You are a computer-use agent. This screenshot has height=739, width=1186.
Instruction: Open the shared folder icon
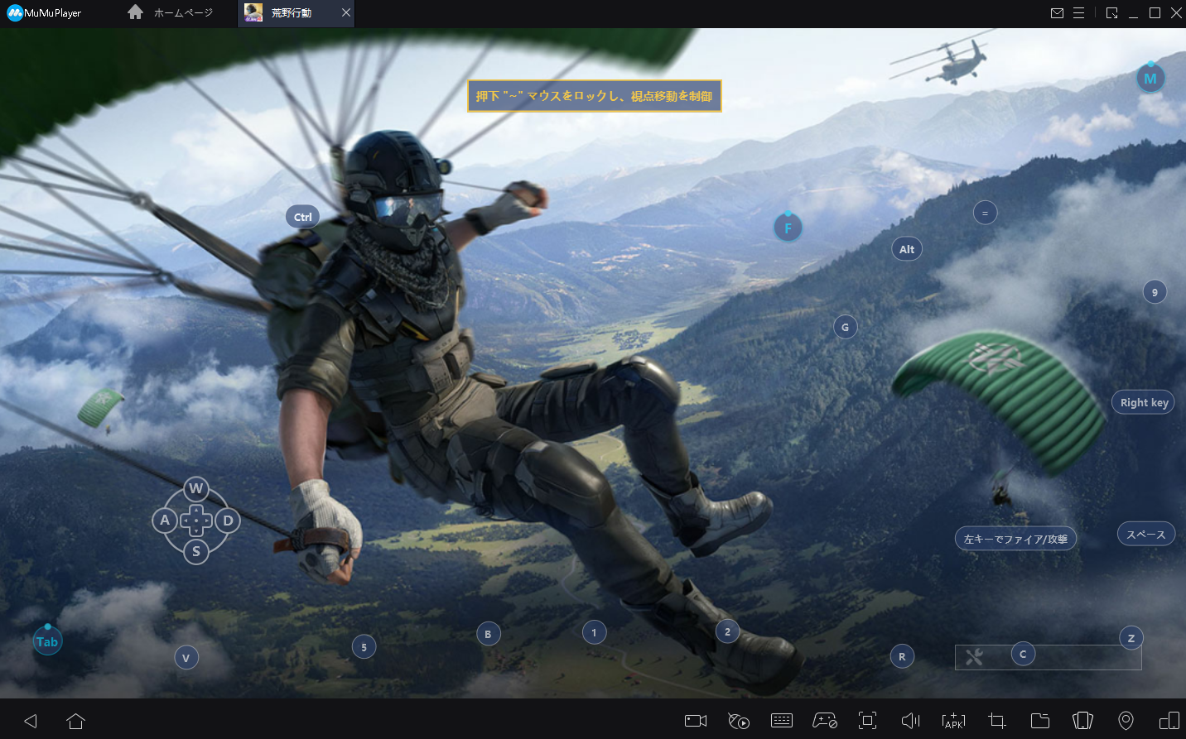click(x=1040, y=721)
